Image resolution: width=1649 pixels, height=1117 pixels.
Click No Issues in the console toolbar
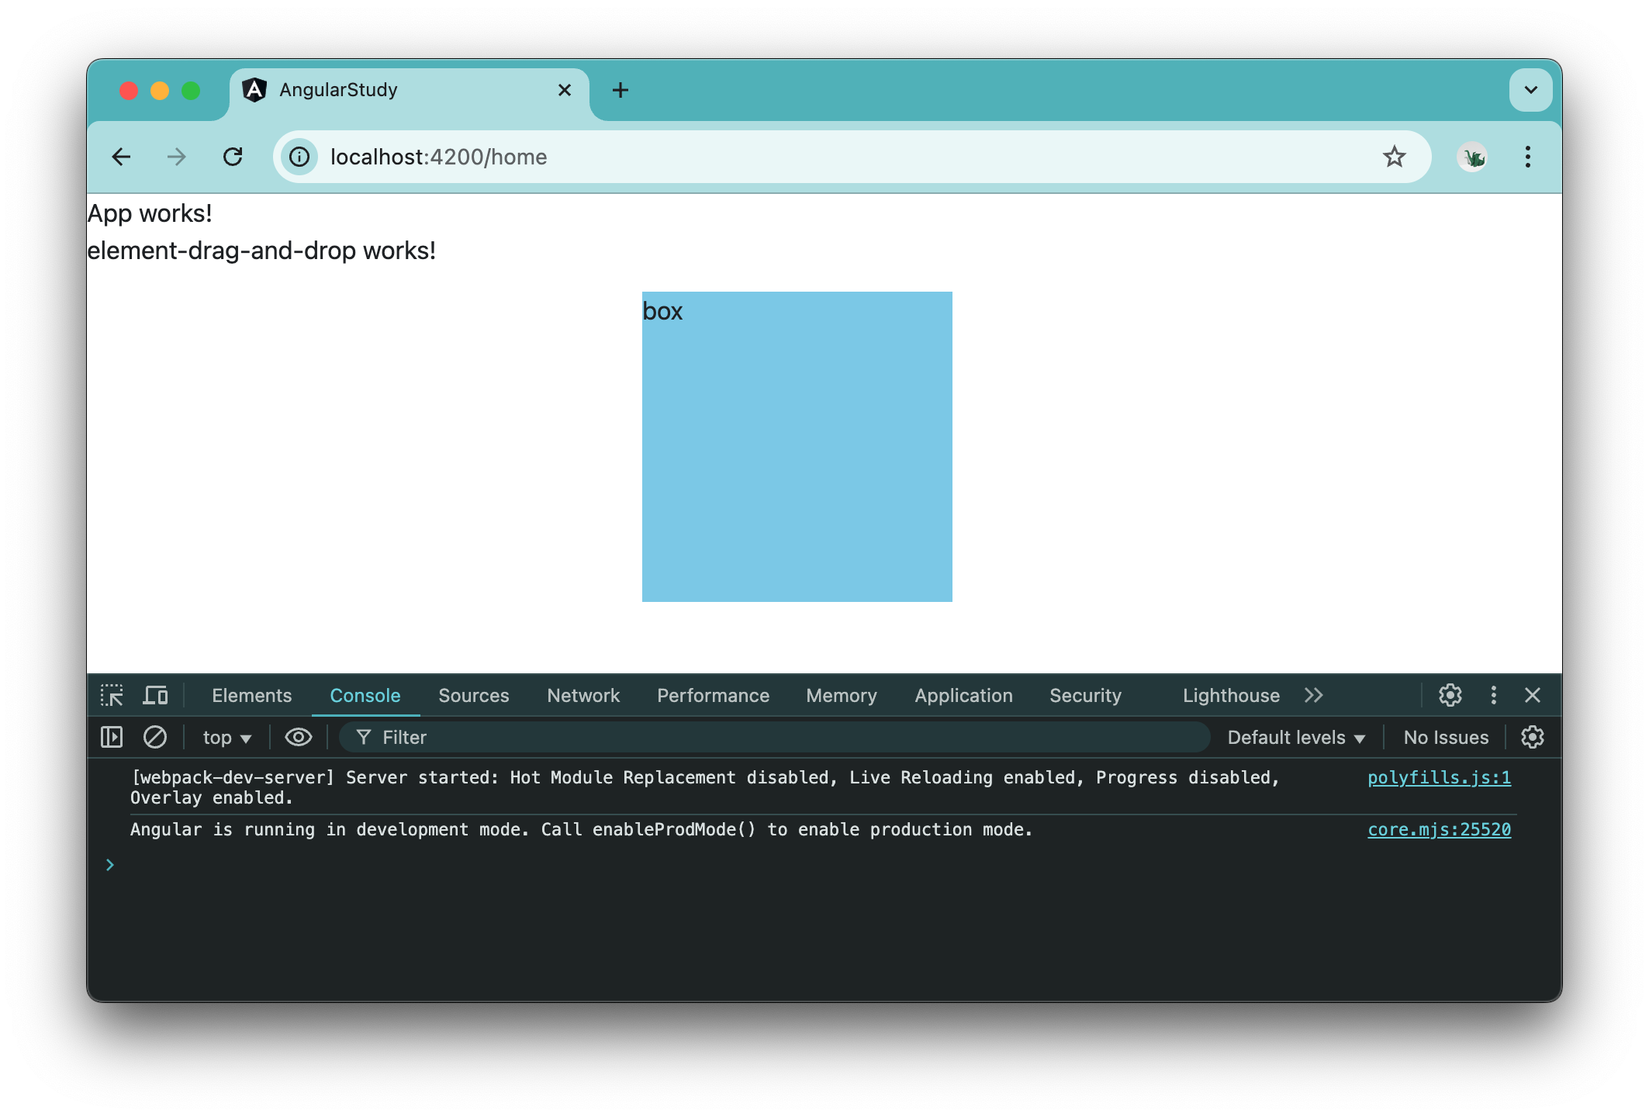pyautogui.click(x=1445, y=737)
